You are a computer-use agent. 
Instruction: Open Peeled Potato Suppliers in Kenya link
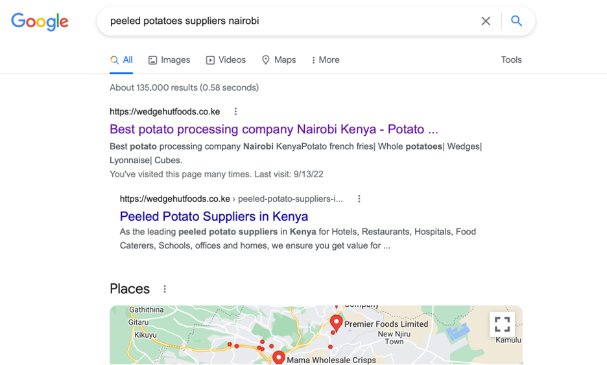(x=214, y=216)
